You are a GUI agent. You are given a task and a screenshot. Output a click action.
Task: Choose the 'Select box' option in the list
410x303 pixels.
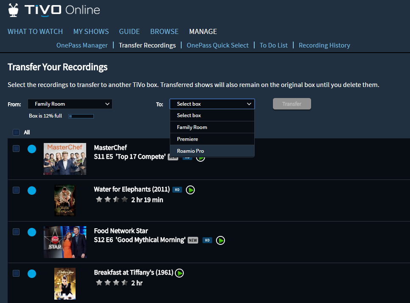pyautogui.click(x=212, y=115)
